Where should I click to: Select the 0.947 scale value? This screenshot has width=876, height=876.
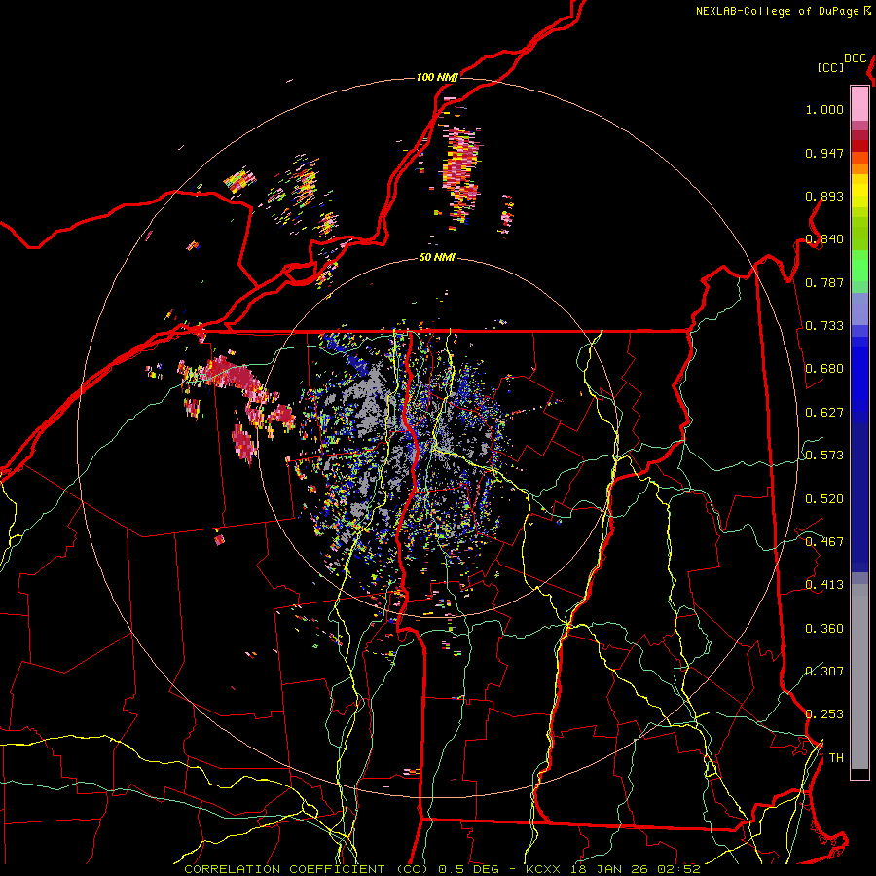point(824,153)
